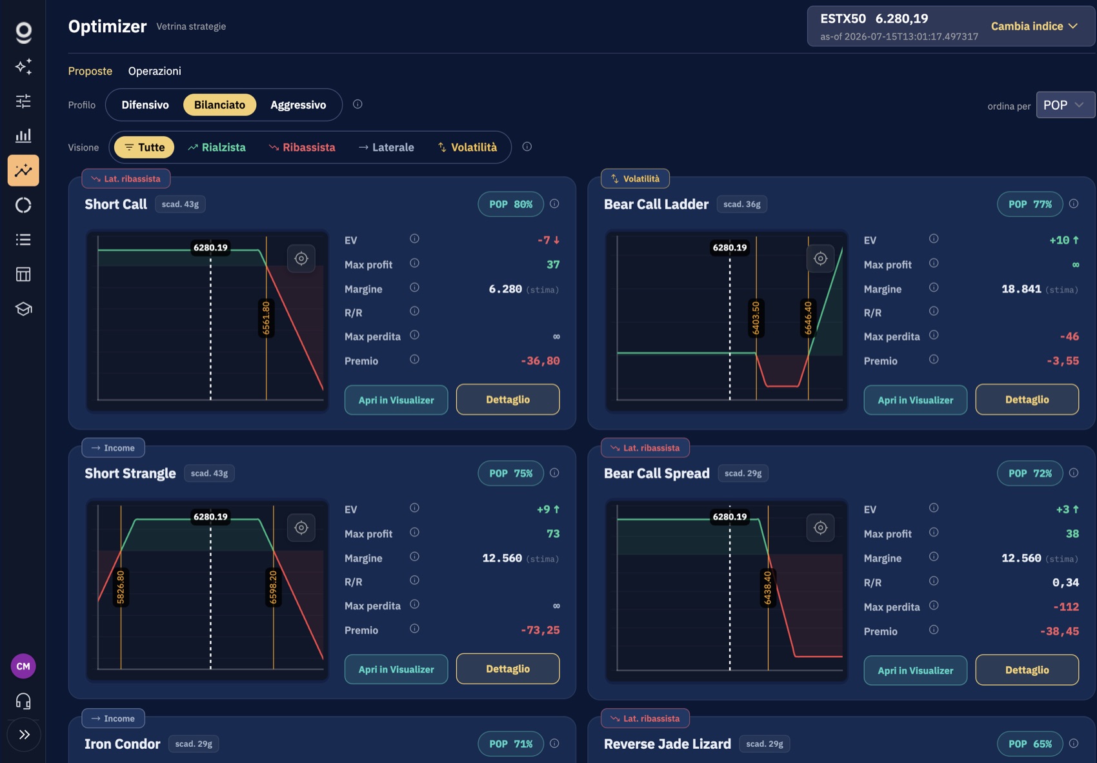Viewport: 1097px width, 763px height.
Task: Click info icon beside Iron Condor POP 71%
Action: pyautogui.click(x=554, y=744)
